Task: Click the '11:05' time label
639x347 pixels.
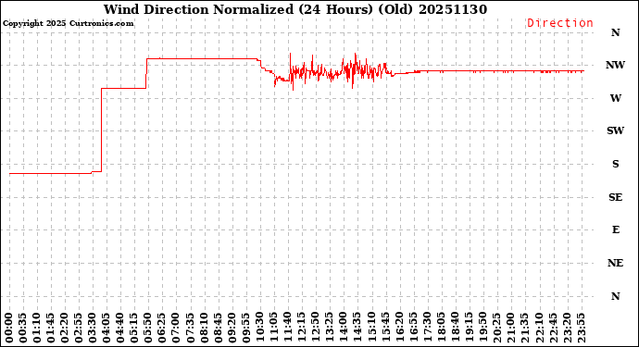Action: point(273,328)
